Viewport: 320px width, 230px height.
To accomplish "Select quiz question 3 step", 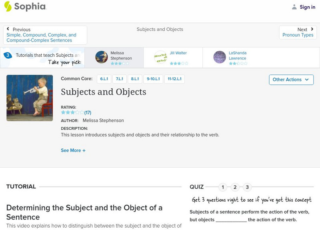I will 247,187.
